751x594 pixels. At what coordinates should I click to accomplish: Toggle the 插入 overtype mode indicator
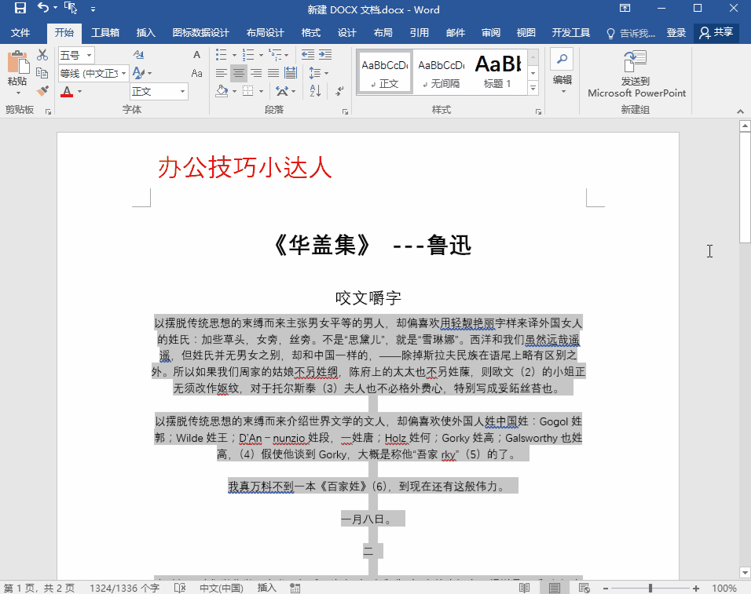pos(267,588)
